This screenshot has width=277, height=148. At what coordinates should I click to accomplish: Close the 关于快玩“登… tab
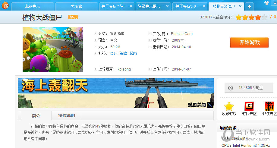(x=131, y=6)
